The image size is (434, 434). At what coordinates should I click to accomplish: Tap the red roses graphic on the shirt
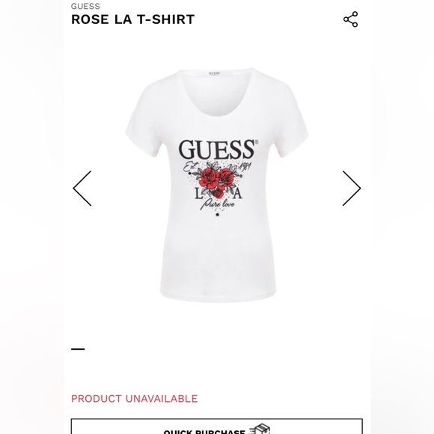point(218,181)
